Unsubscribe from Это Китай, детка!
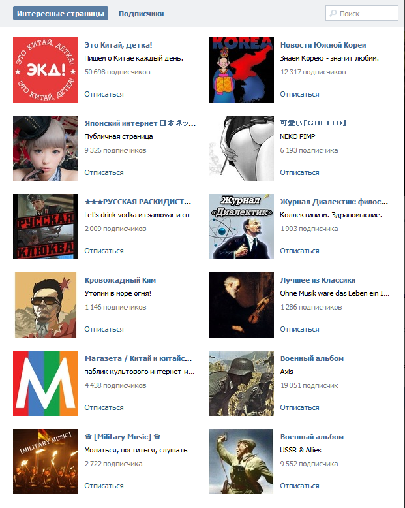Image resolution: width=405 pixels, height=508 pixels. 104,94
